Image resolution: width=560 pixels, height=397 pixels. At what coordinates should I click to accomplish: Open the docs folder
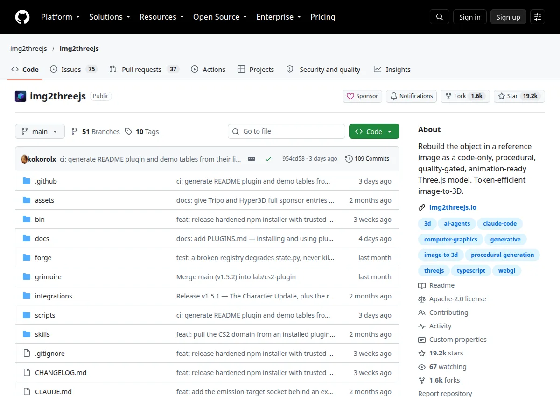[x=42, y=239]
